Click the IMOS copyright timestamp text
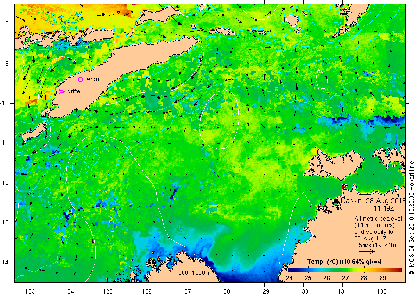The width and height of the screenshot is (415, 297). point(412,218)
